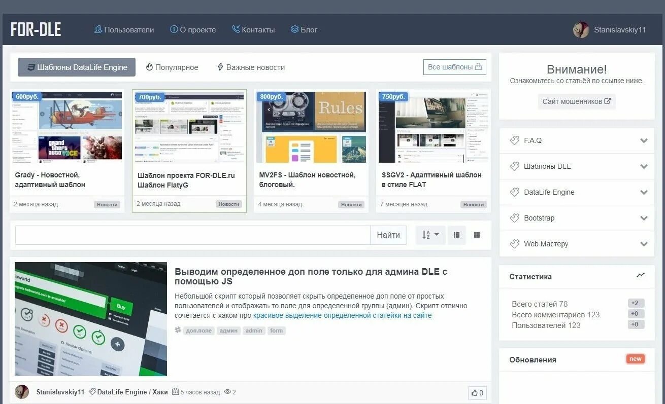Expand the Web Мастеру sidebar section

[577, 244]
